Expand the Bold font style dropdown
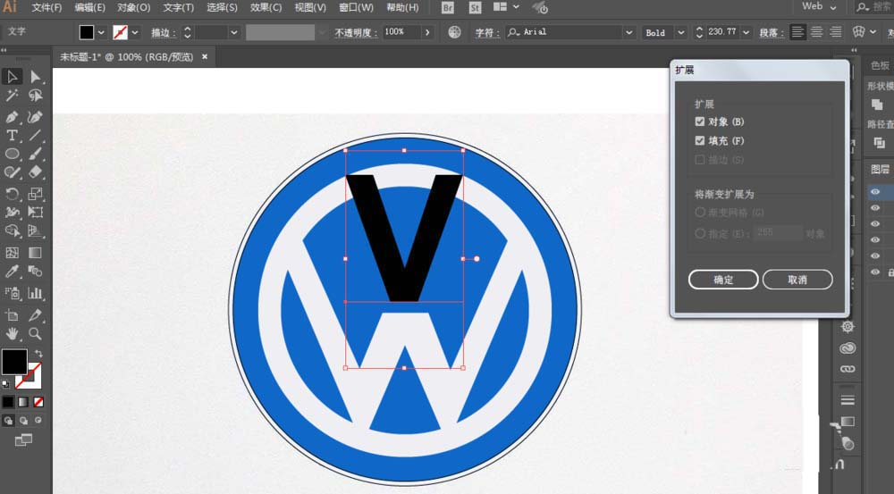 680,32
